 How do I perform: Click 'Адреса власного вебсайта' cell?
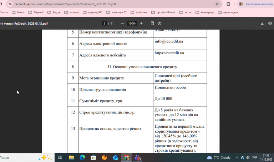click(x=116, y=55)
